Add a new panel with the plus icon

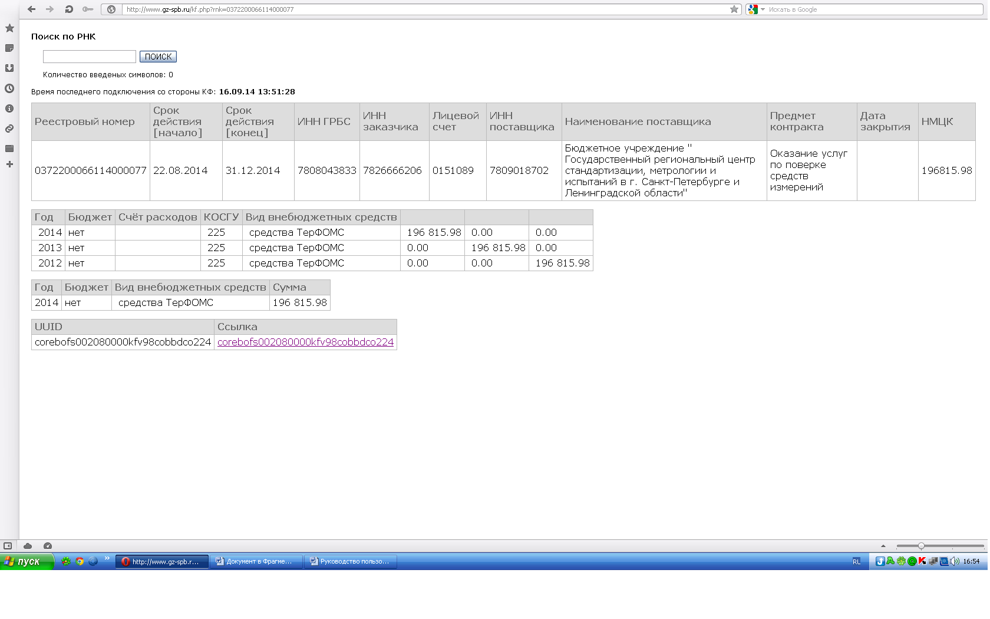[9, 164]
